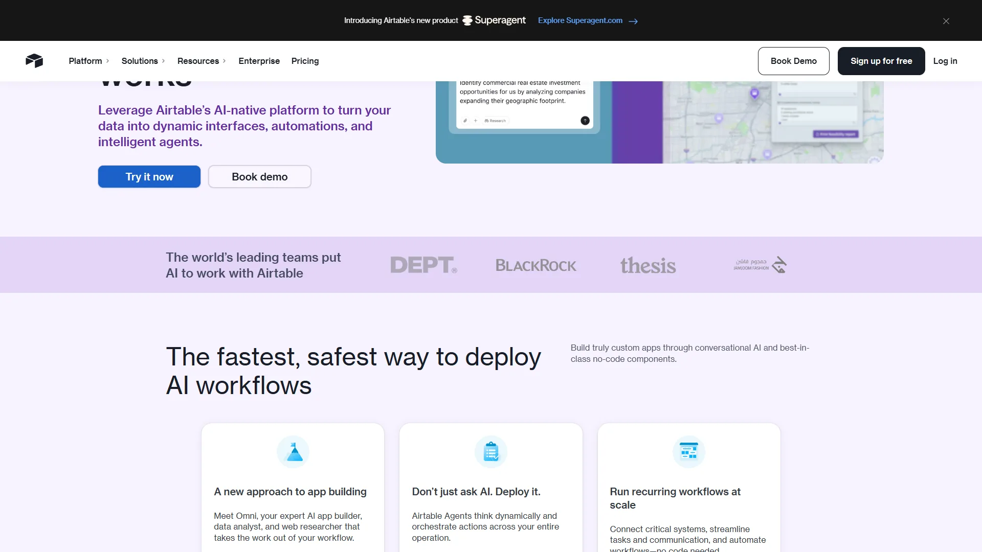
Task: Click the workflow icon above recurring workflows
Action: 689,452
